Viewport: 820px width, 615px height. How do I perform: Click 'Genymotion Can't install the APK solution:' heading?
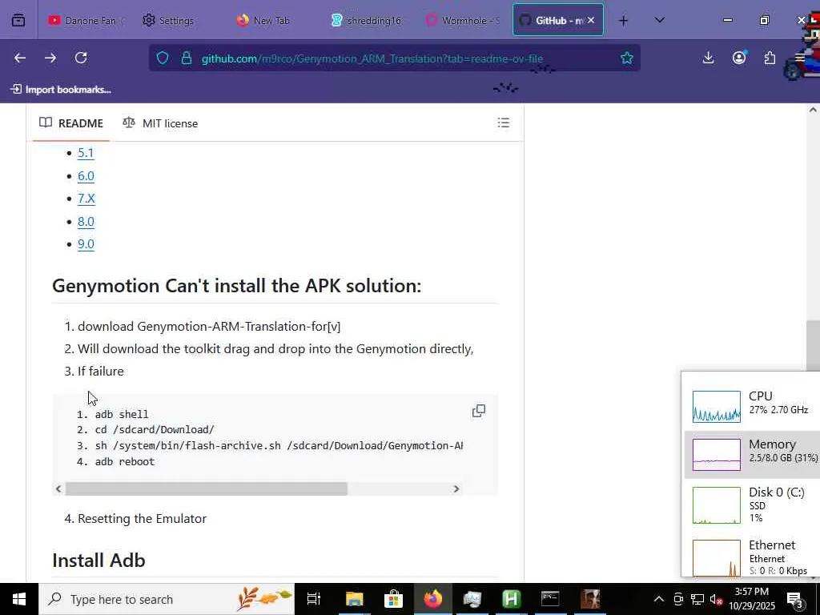click(x=236, y=286)
